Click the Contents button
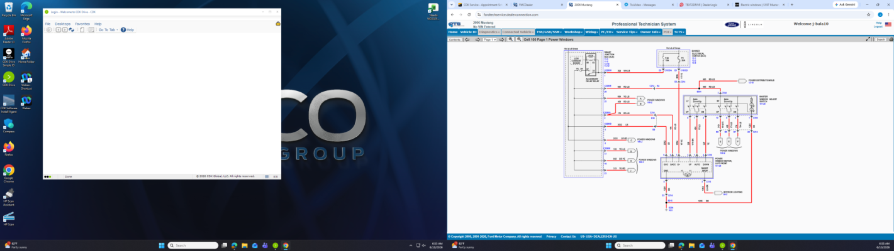The width and height of the screenshot is (894, 251). click(455, 39)
